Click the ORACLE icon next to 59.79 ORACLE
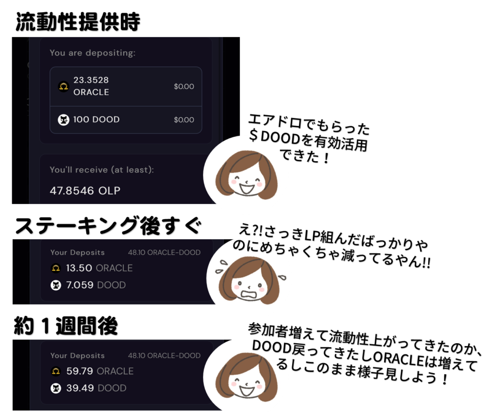 [56, 372]
